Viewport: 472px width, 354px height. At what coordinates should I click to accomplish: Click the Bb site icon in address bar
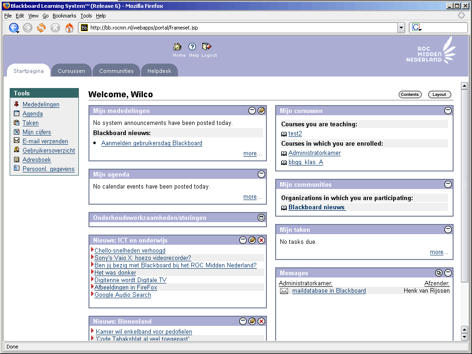coord(84,28)
